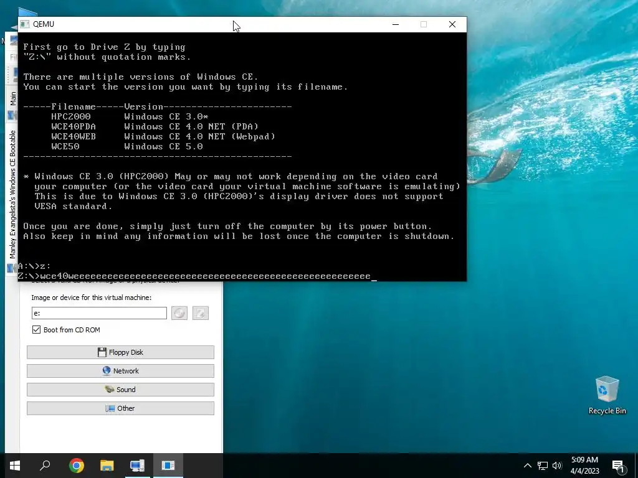Image resolution: width=638 pixels, height=478 pixels.
Task: Click the QEMU window title icon
Action: (25, 24)
